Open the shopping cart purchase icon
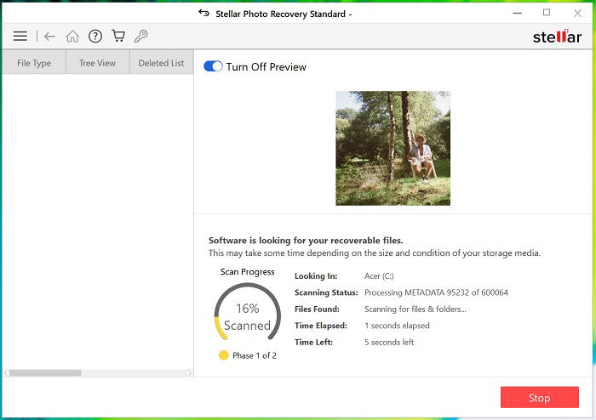596x420 pixels. [118, 36]
